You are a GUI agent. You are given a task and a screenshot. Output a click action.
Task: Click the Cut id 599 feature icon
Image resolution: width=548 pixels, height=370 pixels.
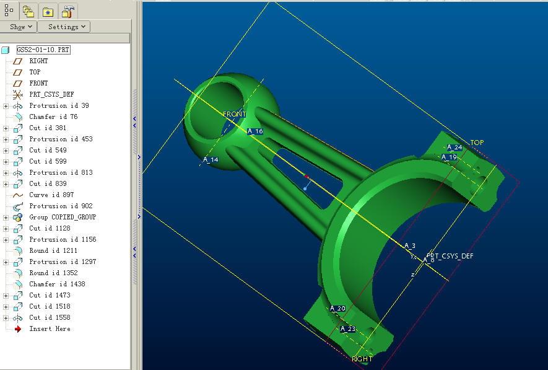(18, 162)
